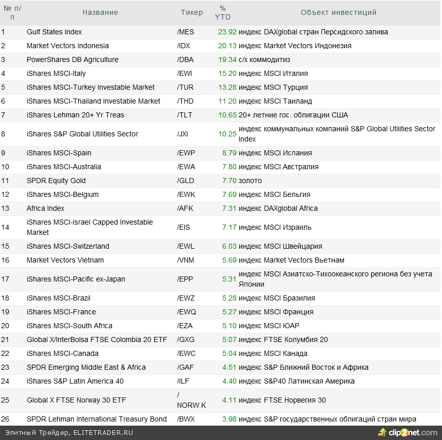This screenshot has height=440, width=442.
Task: Click iShares S&P Latin America 40 name
Action: [x=75, y=381]
